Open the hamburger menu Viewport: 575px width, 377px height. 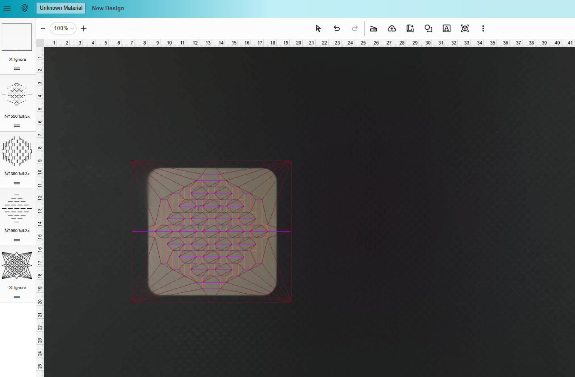tap(7, 8)
